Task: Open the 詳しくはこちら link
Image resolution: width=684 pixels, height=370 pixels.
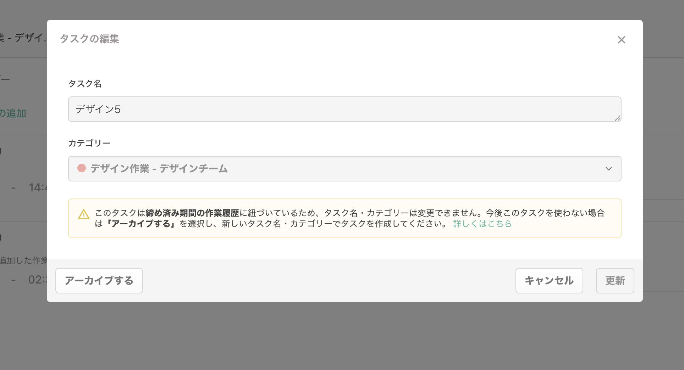Action: (x=482, y=224)
